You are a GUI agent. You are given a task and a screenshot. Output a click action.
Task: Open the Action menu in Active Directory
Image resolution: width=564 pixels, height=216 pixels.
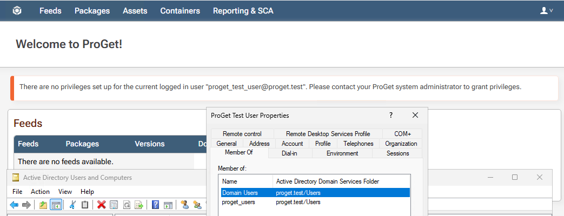click(x=40, y=192)
